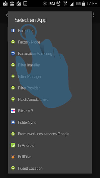The width and height of the screenshot is (100, 178).
Task: Tap the FrAndroid green icon
Action: point(13,145)
